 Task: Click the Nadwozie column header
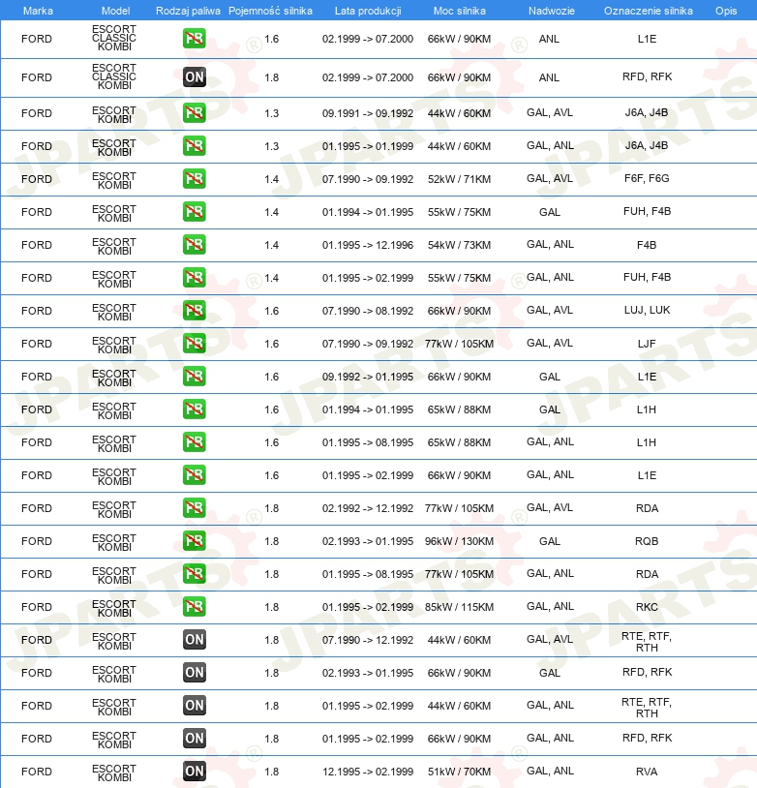pos(552,11)
